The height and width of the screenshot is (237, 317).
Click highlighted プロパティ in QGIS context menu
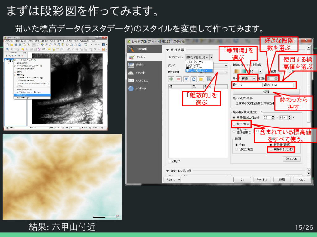[x=32, y=95]
